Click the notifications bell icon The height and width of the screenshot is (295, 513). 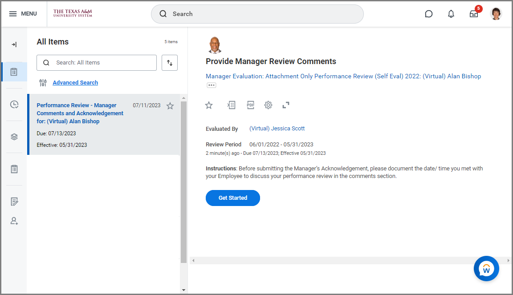tap(451, 14)
